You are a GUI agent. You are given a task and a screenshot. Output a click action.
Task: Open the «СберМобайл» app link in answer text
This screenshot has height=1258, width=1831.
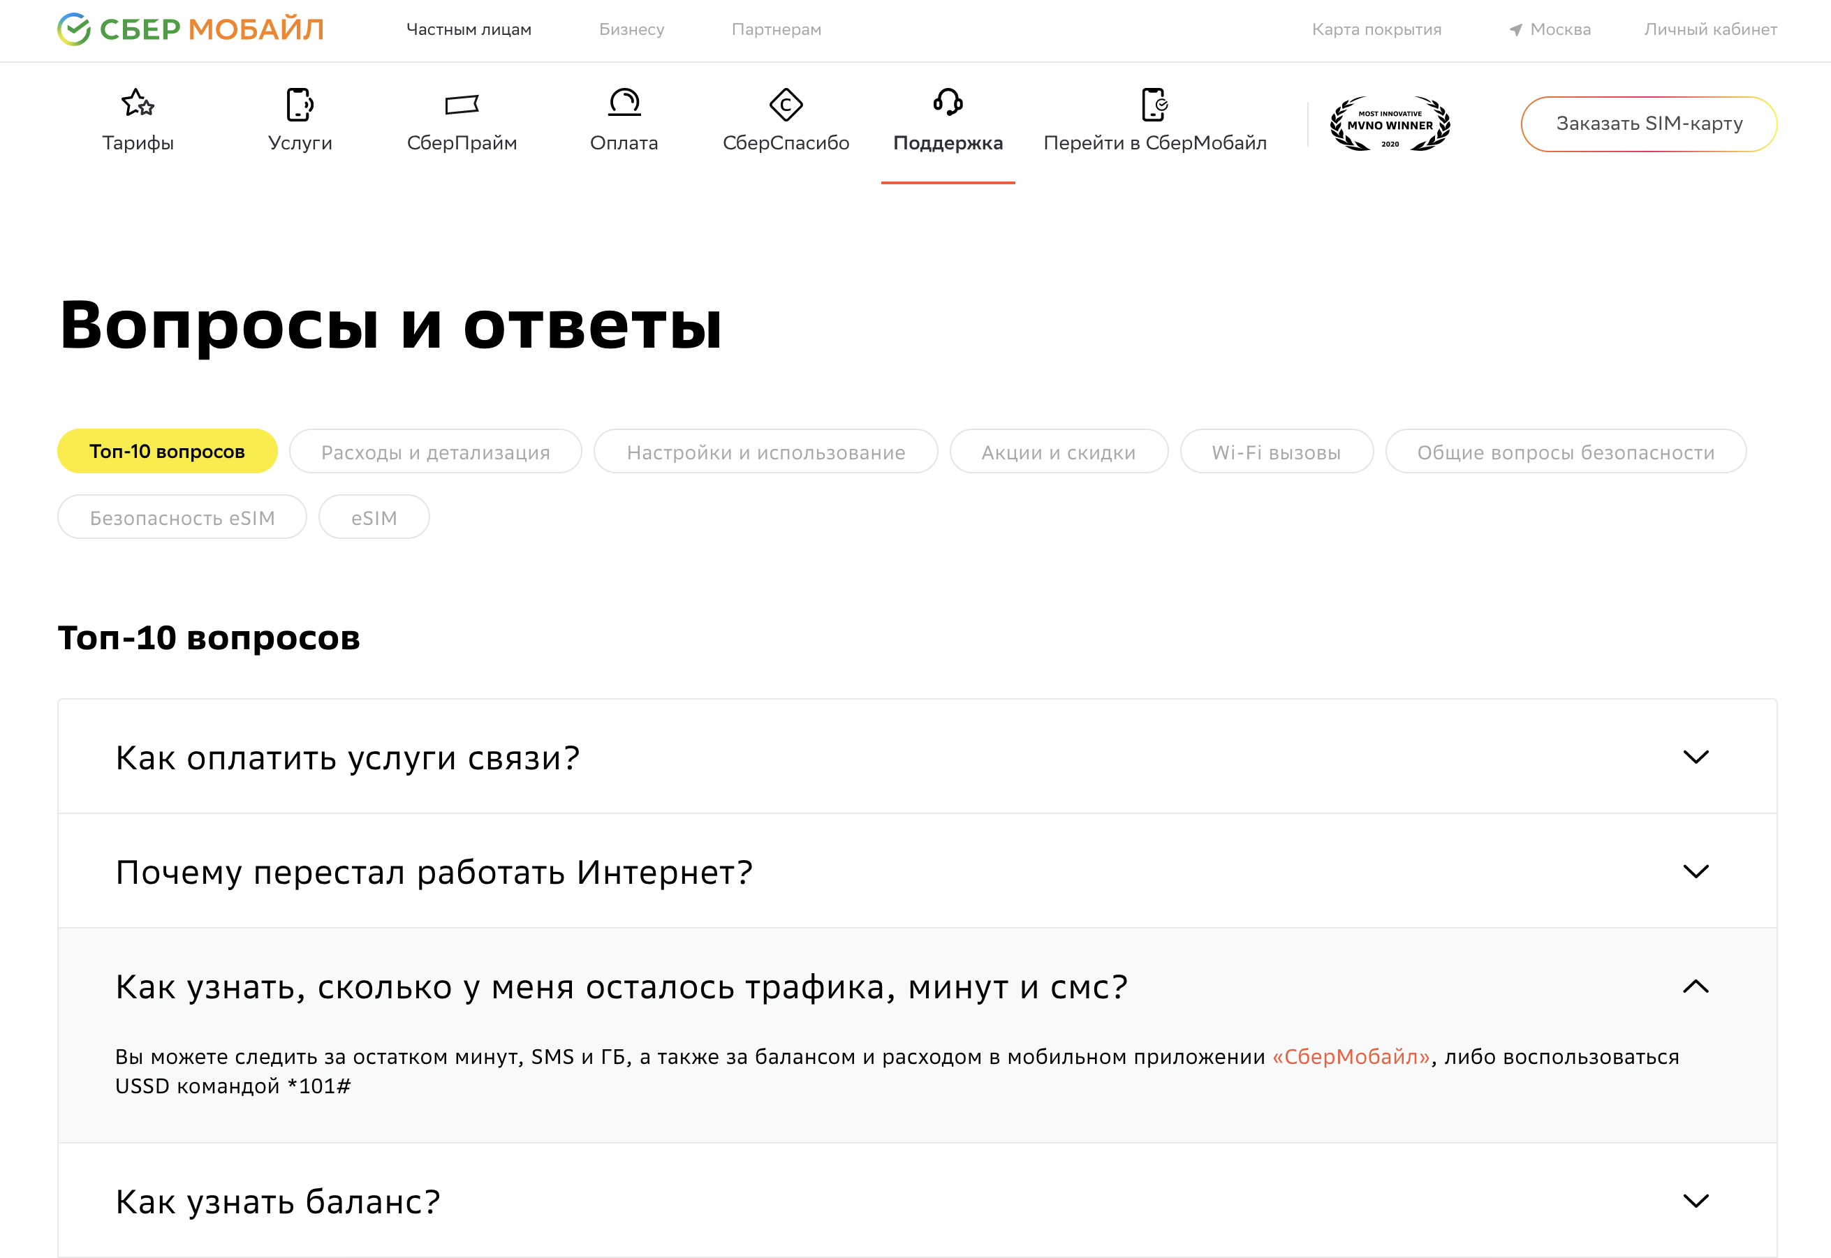pos(1350,1056)
